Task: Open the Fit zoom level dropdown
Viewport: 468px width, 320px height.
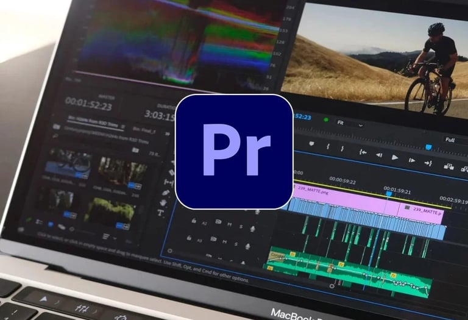Action: tap(350, 124)
